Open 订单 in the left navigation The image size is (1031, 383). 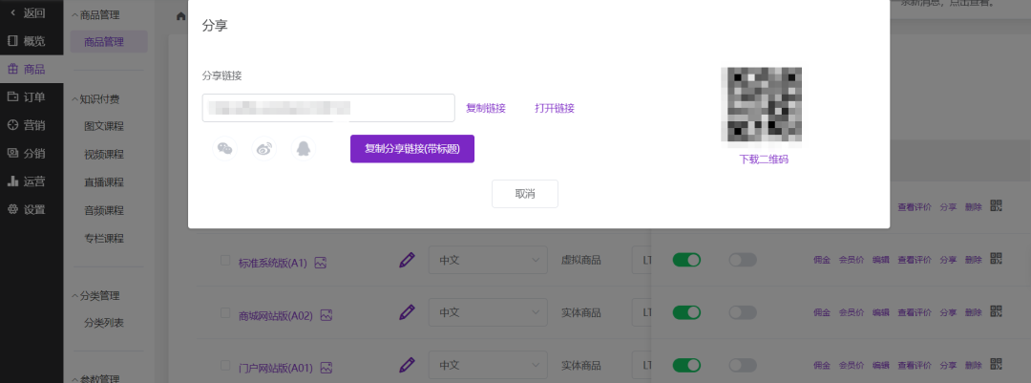[x=33, y=96]
